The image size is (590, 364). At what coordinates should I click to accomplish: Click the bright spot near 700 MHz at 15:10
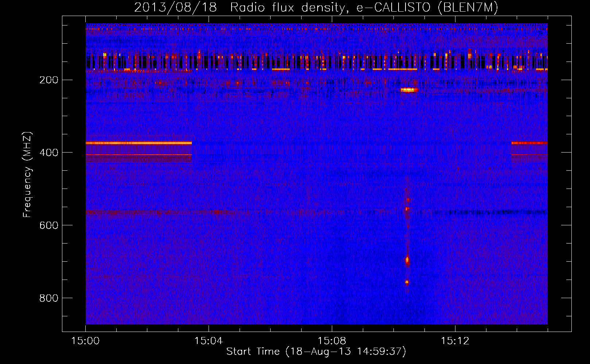tap(407, 261)
